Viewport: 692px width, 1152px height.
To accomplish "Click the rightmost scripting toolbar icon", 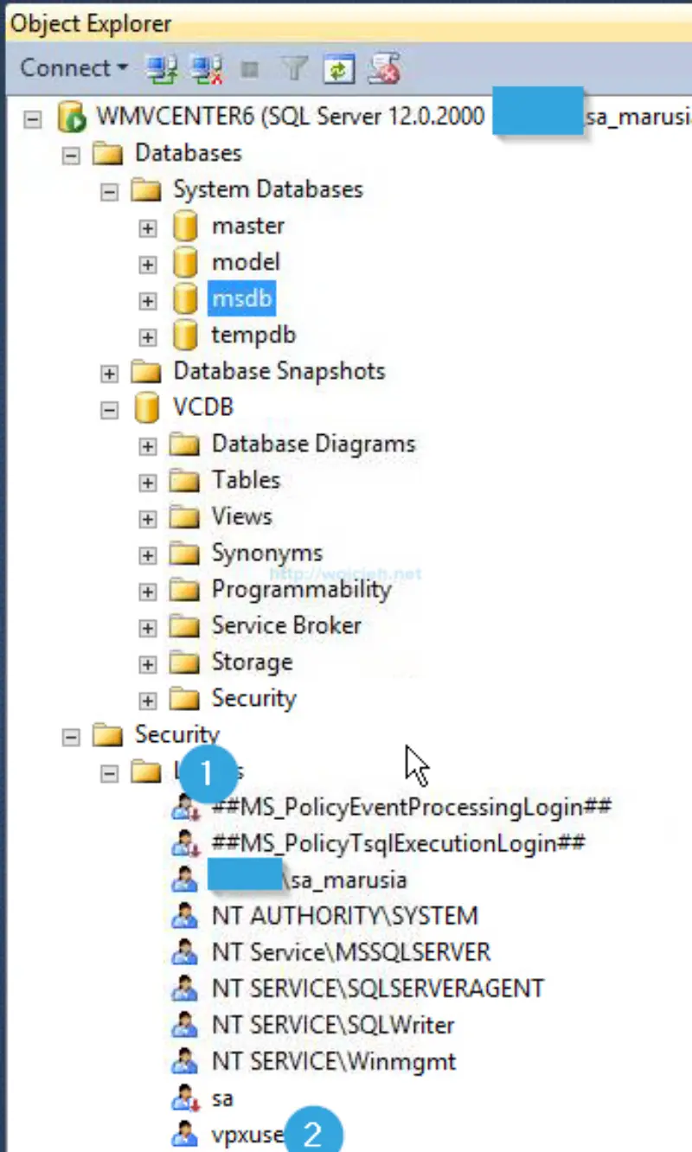I will point(383,68).
